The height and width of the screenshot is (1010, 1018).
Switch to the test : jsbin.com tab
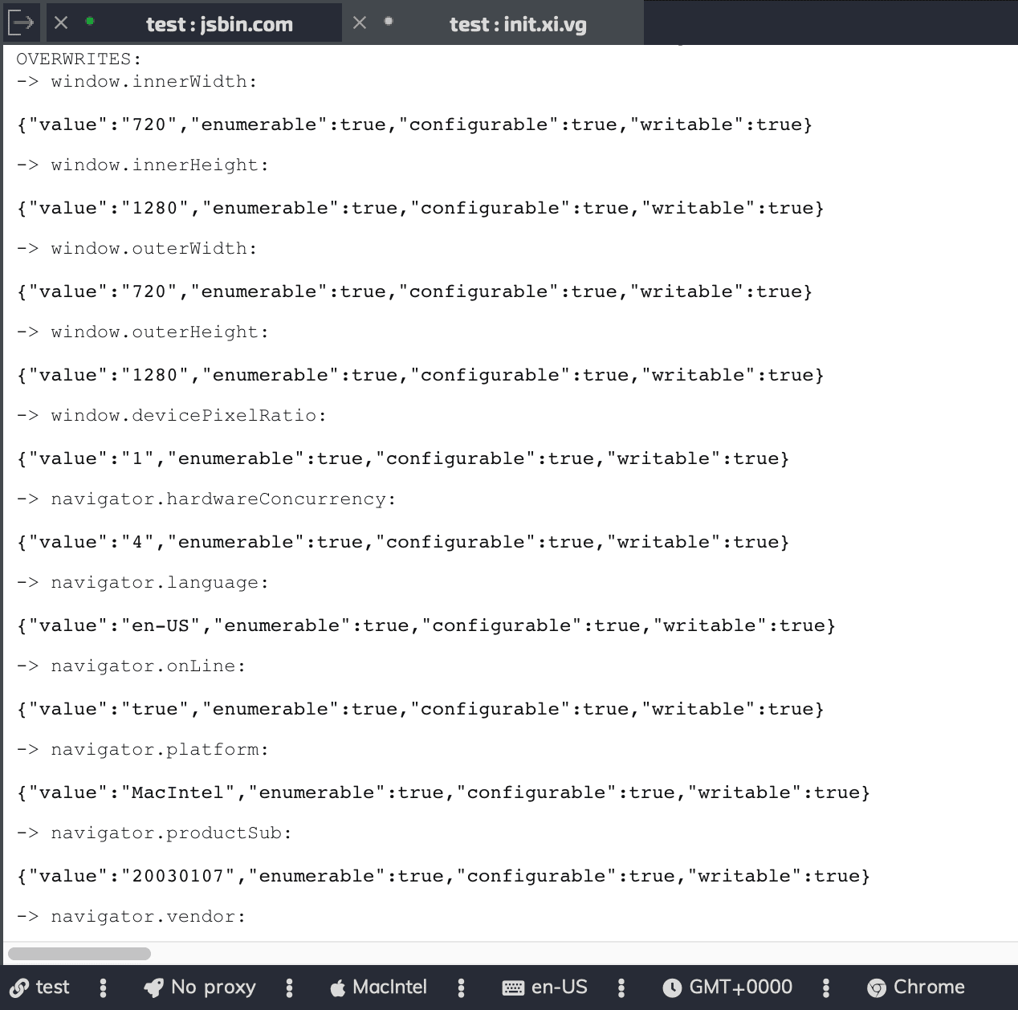point(218,24)
